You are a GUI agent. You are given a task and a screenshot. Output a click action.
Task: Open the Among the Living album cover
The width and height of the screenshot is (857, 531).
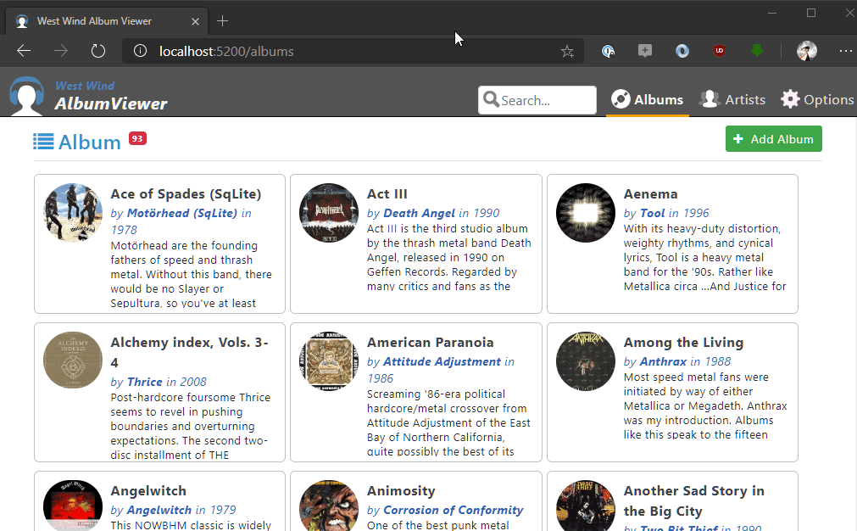[x=586, y=361]
